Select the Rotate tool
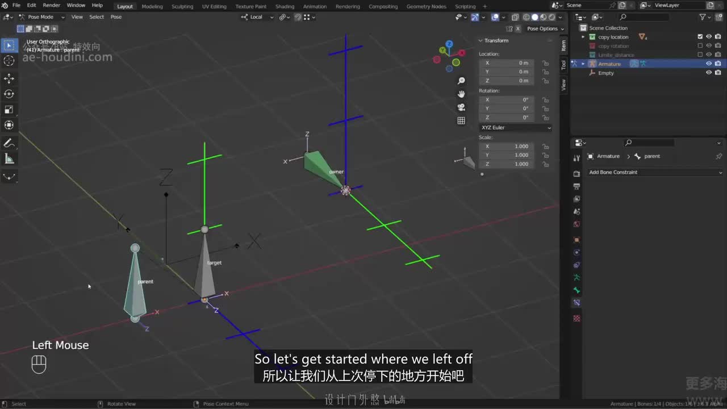 click(x=9, y=94)
